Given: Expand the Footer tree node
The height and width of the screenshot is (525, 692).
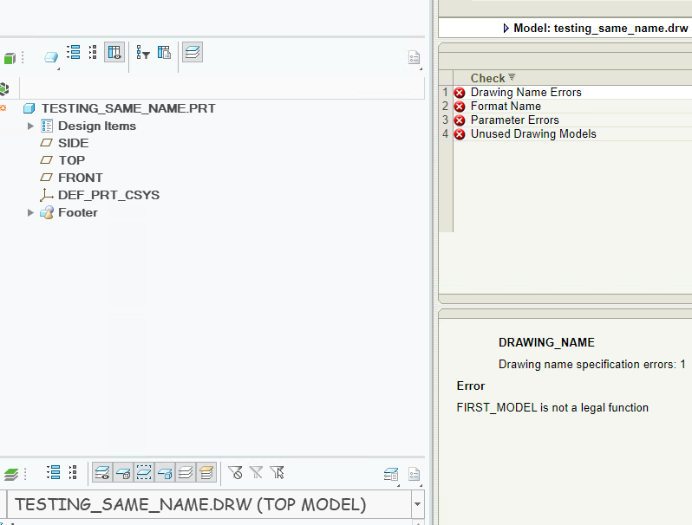Looking at the screenshot, I should [x=31, y=212].
